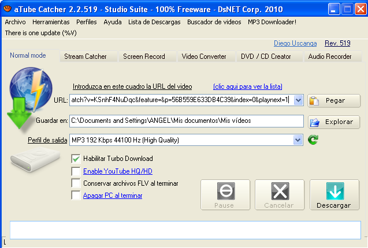The image size is (368, 248).
Task: Click the green refresh icon beside output profile
Action: point(313,140)
